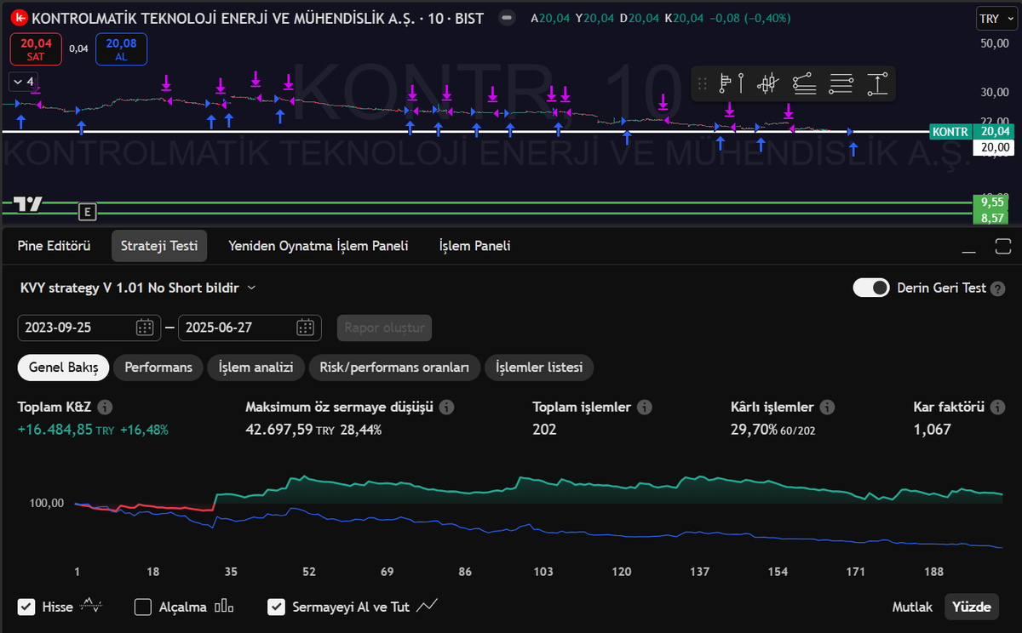This screenshot has width=1022, height=633.
Task: Select the price range measure tool
Action: [878, 83]
